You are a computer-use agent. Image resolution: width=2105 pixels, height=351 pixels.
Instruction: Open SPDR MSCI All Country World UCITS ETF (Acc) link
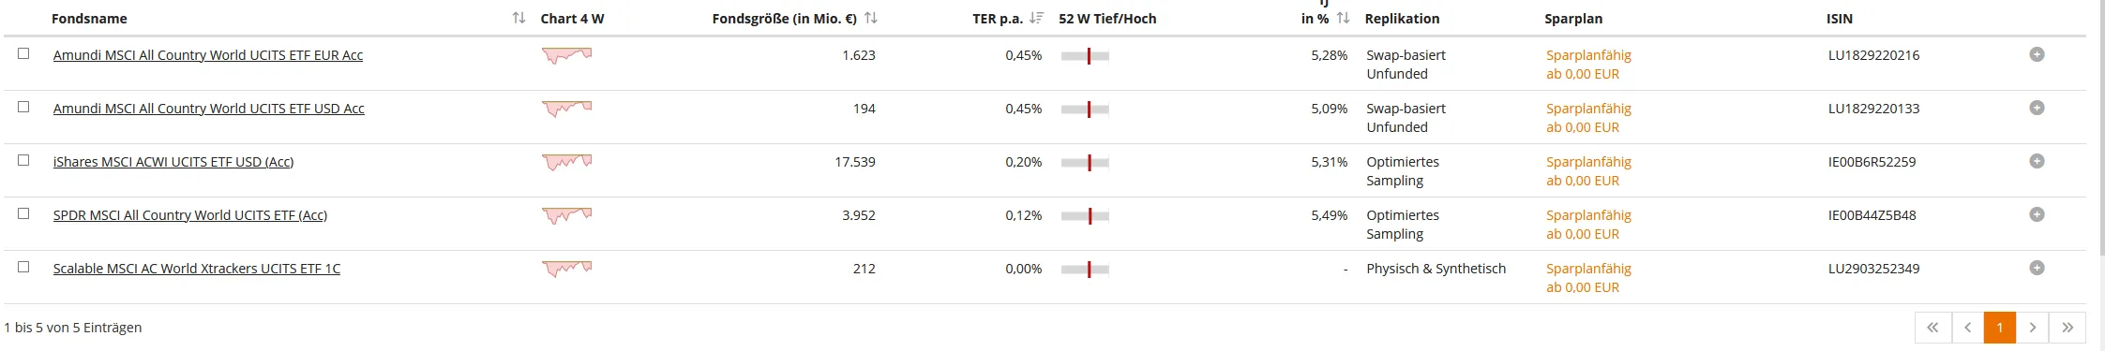[190, 215]
